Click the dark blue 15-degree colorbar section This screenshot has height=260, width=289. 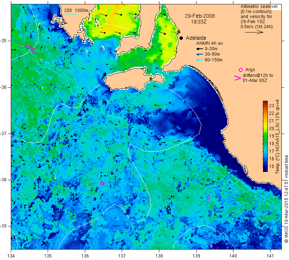point(265,167)
